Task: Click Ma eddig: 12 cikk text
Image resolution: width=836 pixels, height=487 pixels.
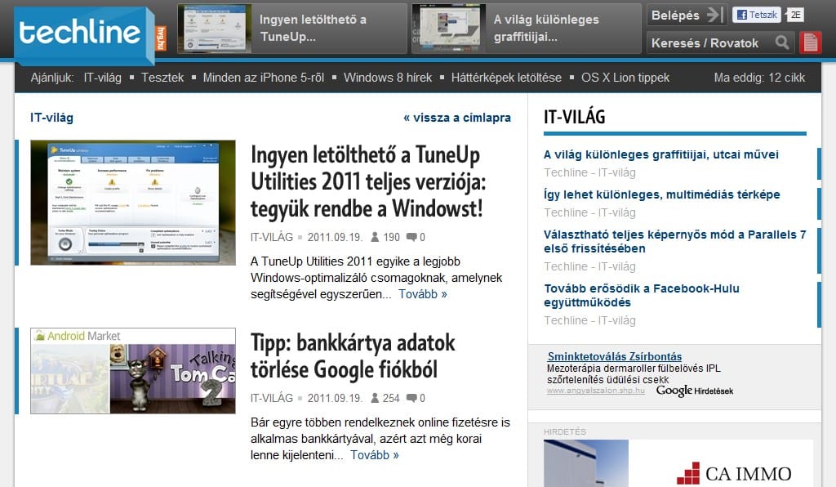Action: [x=759, y=78]
